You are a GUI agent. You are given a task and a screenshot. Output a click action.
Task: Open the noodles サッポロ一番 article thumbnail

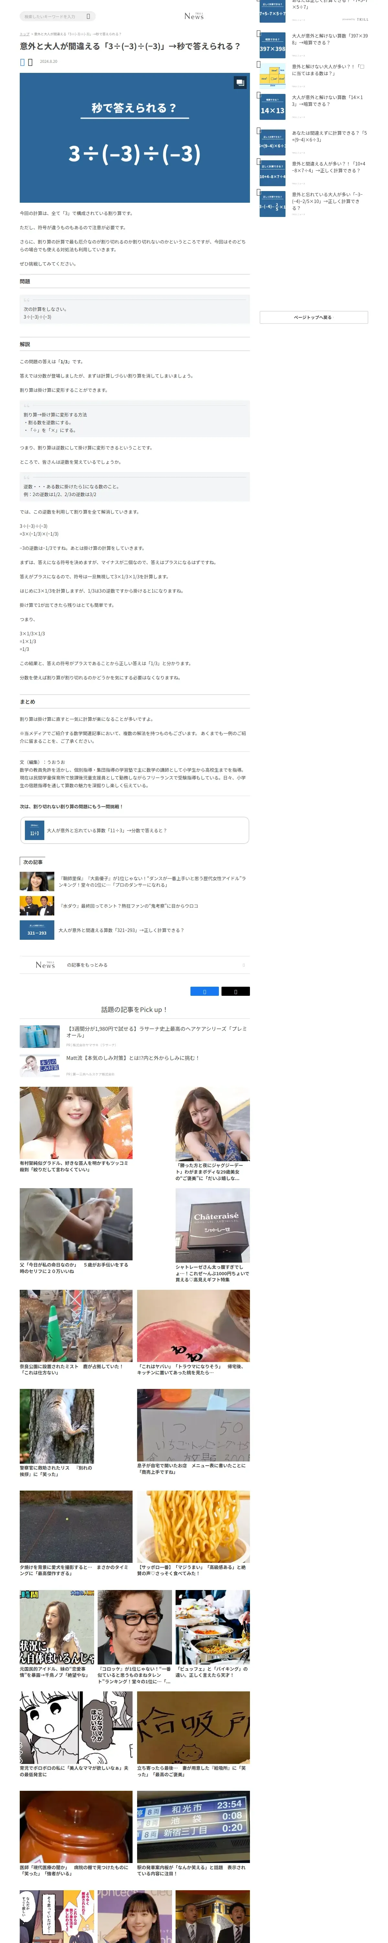click(x=194, y=1527)
